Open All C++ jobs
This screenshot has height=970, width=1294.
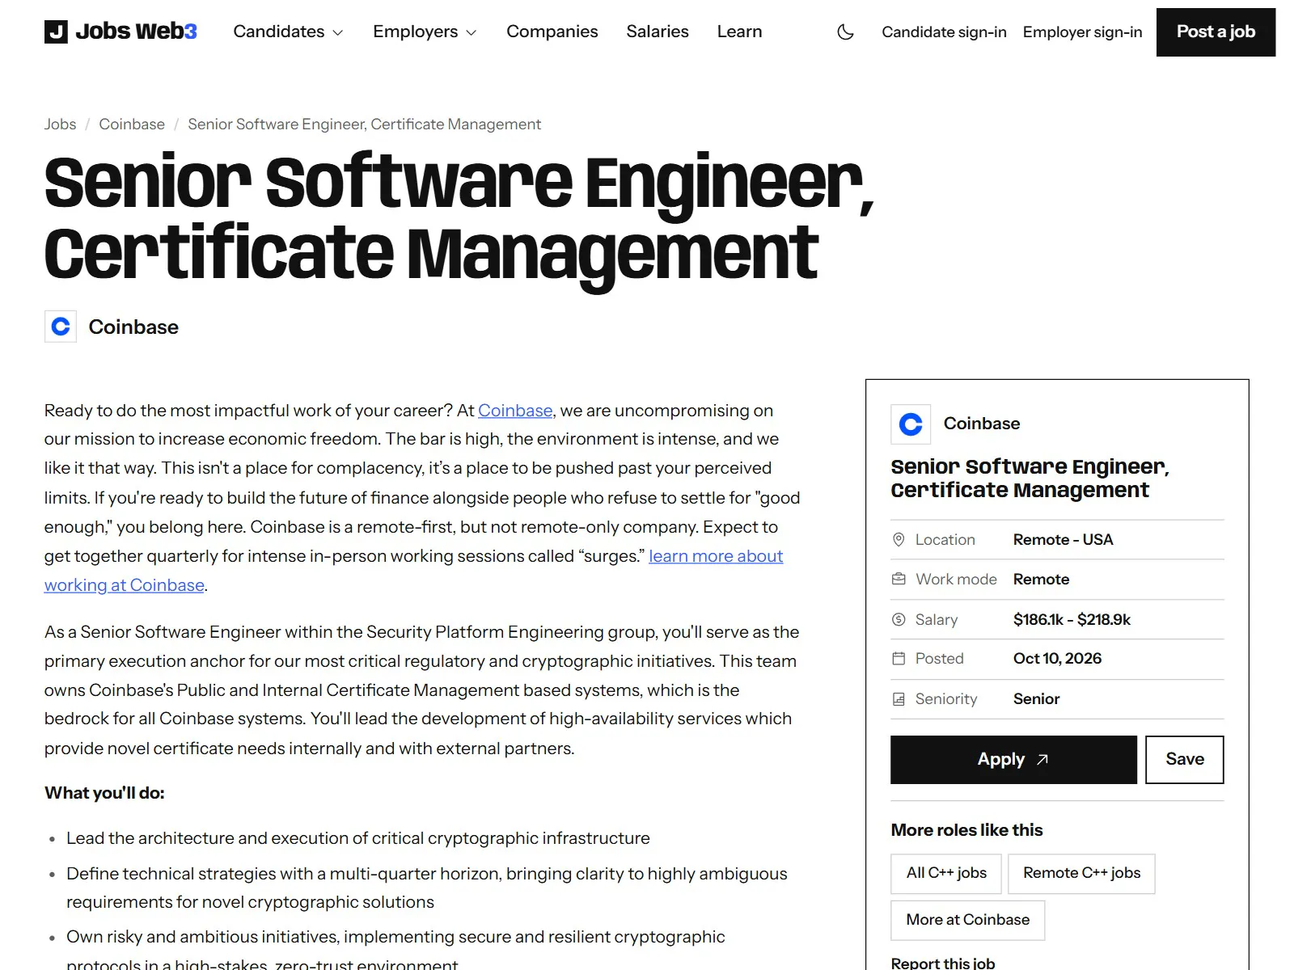tap(946, 873)
